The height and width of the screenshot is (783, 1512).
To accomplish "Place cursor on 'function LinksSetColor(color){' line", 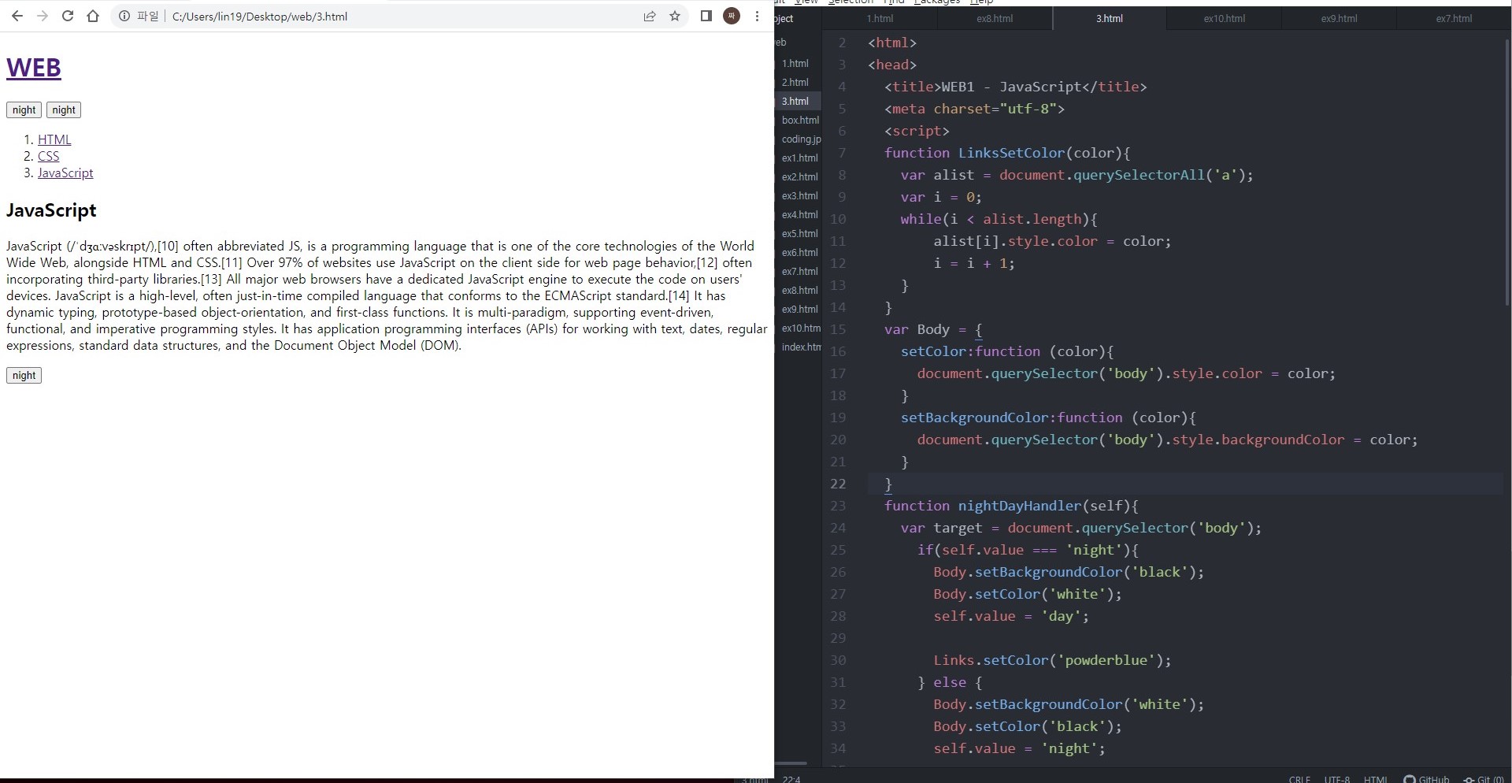I will [1007, 153].
